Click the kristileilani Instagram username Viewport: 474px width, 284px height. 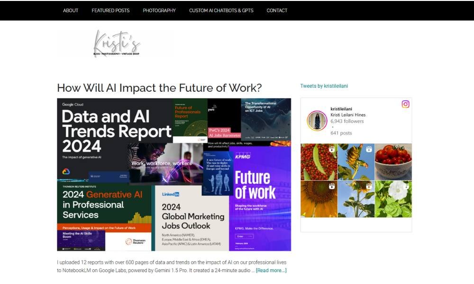pos(341,109)
